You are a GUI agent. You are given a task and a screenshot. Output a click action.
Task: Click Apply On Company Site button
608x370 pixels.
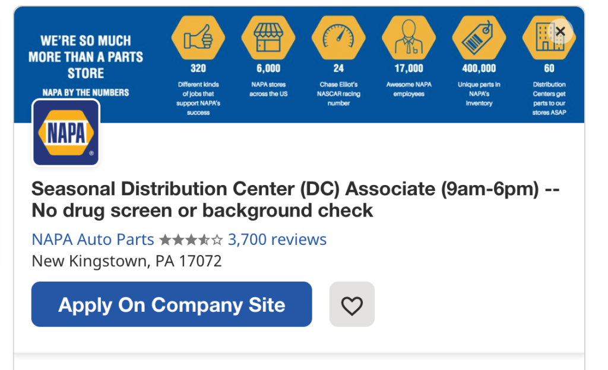click(x=172, y=304)
